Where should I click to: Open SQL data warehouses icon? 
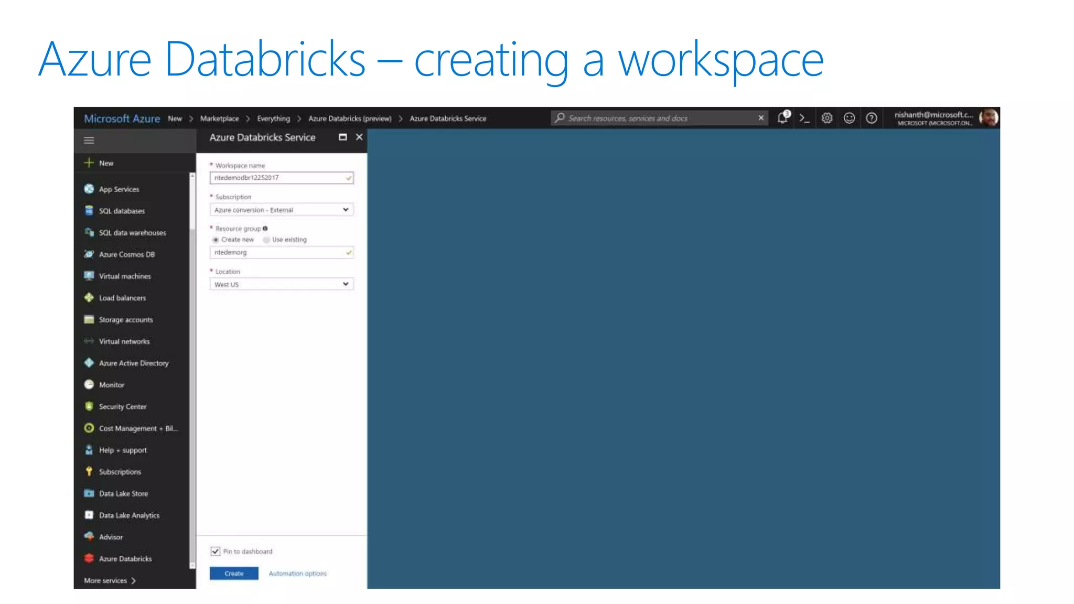(89, 232)
